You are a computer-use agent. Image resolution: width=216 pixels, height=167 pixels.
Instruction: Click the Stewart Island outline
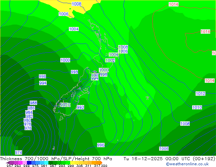point(61,118)
